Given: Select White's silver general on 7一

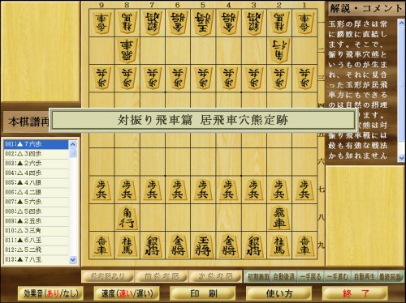Looking at the screenshot, I should (x=152, y=23).
